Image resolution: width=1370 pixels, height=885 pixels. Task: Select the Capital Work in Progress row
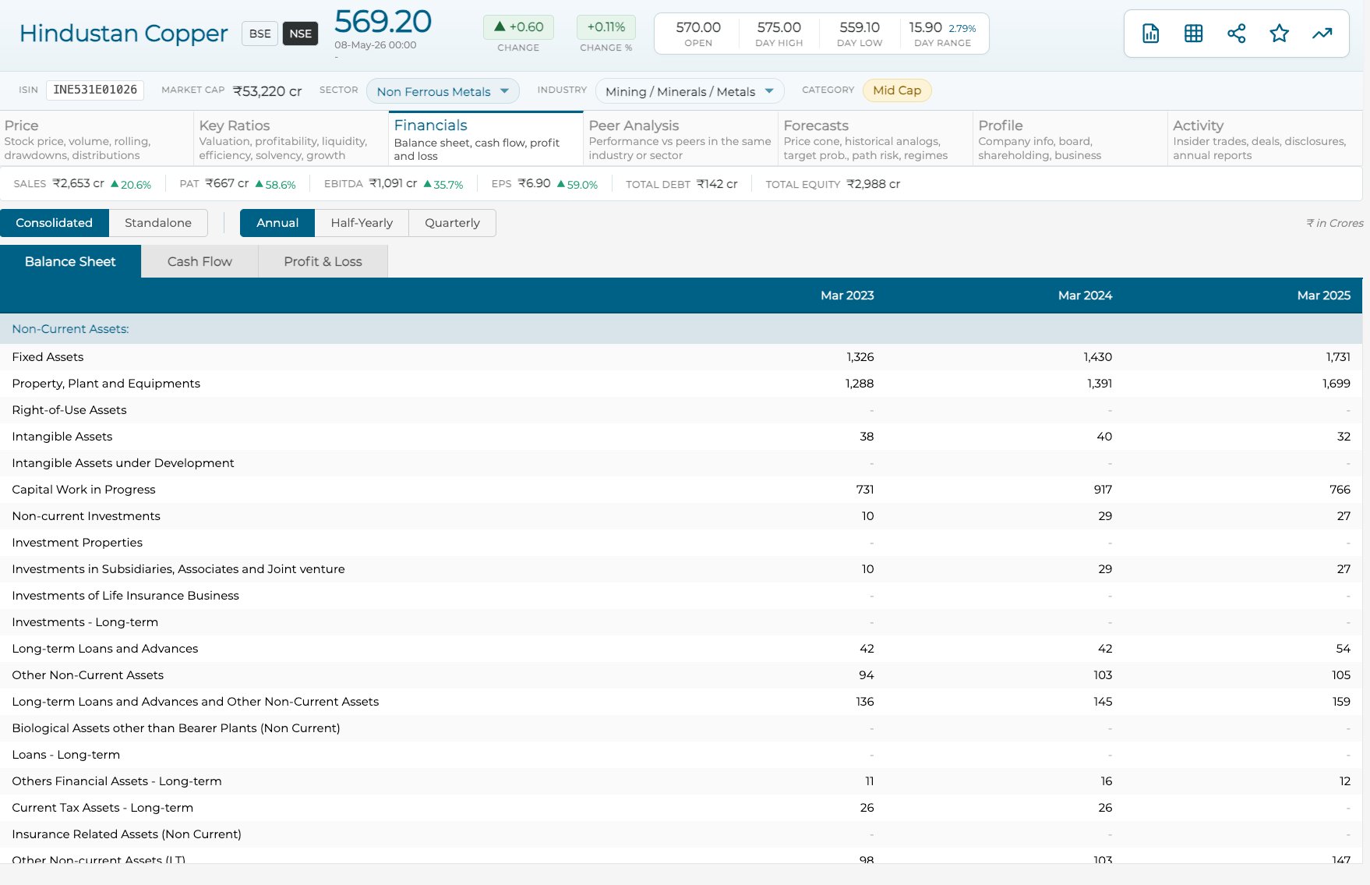click(x=681, y=490)
